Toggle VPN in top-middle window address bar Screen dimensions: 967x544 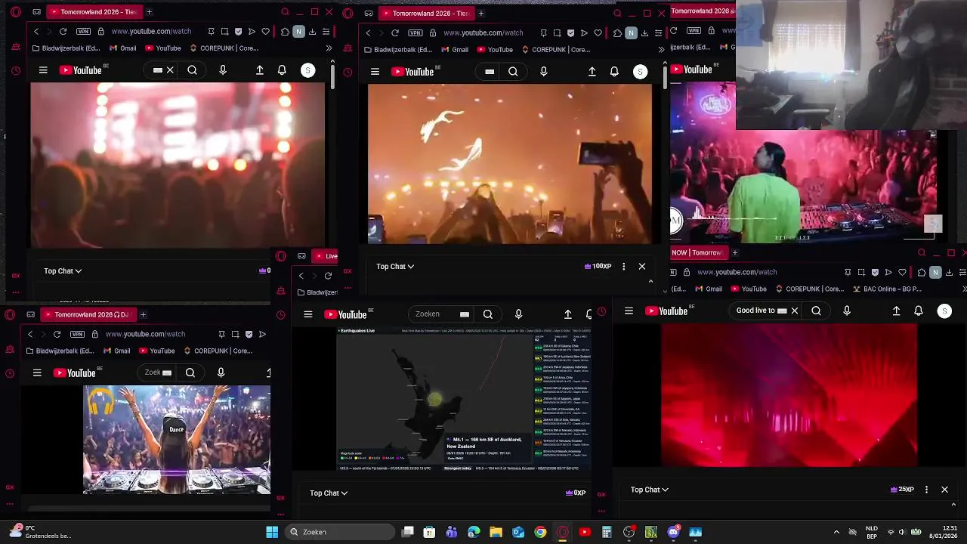(x=415, y=33)
